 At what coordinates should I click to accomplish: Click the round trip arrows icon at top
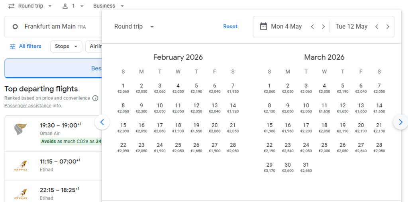[11, 6]
